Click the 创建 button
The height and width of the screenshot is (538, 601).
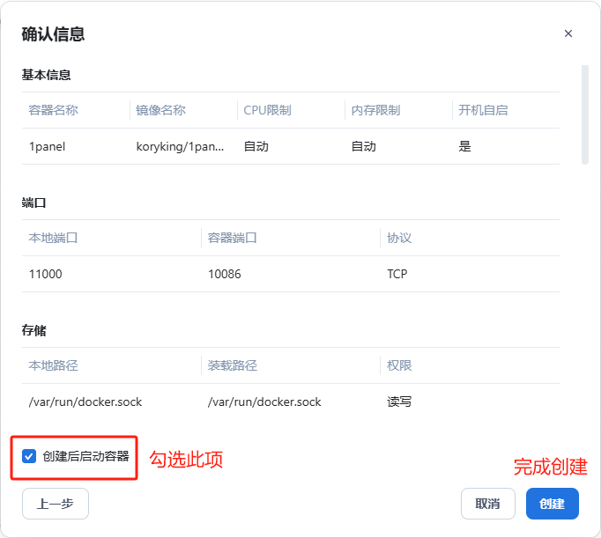[x=552, y=504]
